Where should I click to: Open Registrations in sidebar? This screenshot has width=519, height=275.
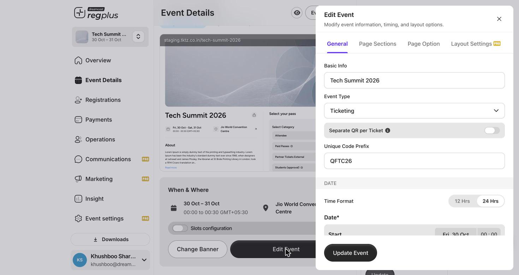point(110,100)
